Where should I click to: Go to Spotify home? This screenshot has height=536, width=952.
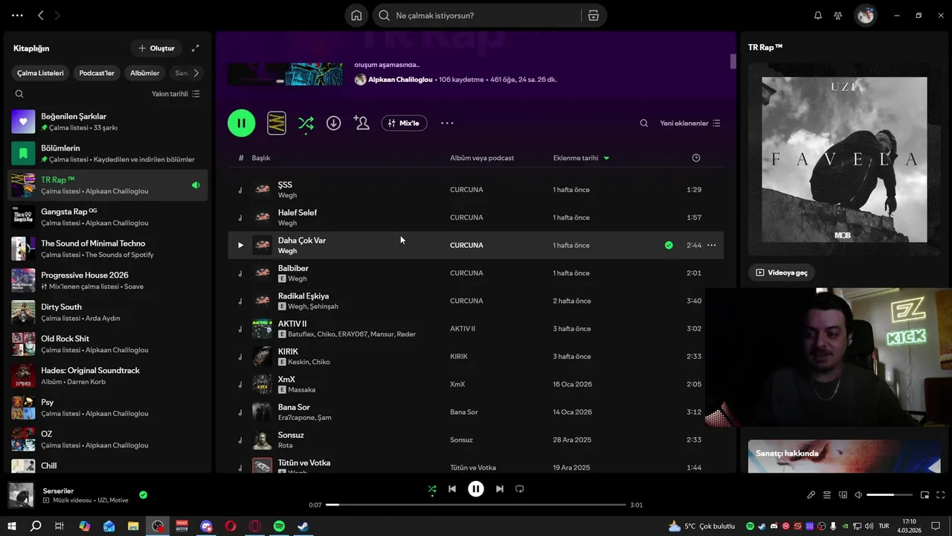[x=356, y=16]
